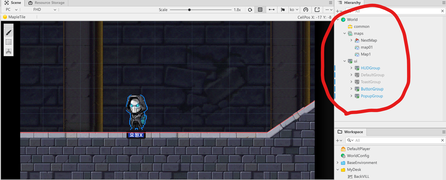The image size is (446, 180).
Task: Click the flag icon in scene toolbar
Action: click(283, 10)
